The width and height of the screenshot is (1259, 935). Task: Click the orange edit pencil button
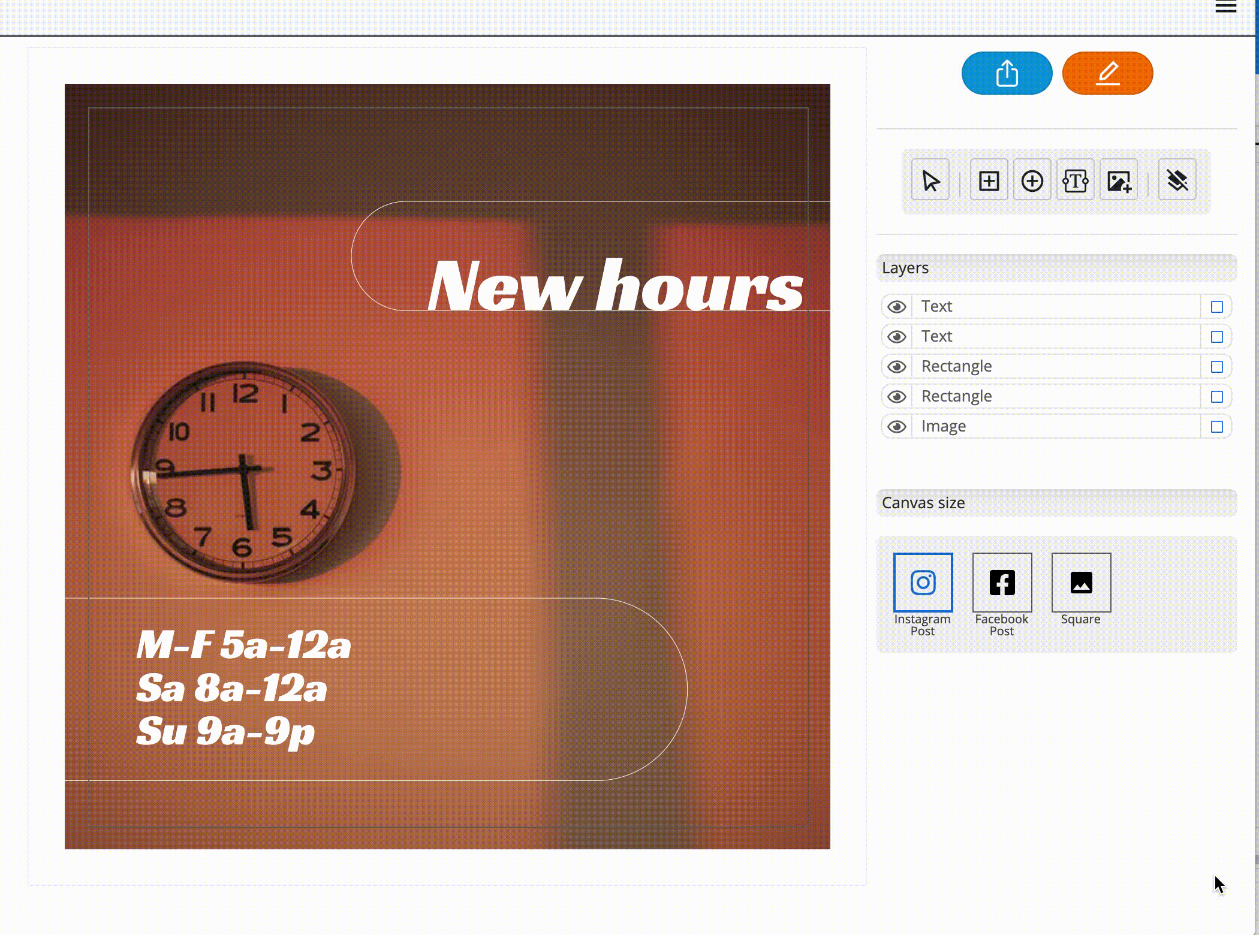click(x=1107, y=73)
